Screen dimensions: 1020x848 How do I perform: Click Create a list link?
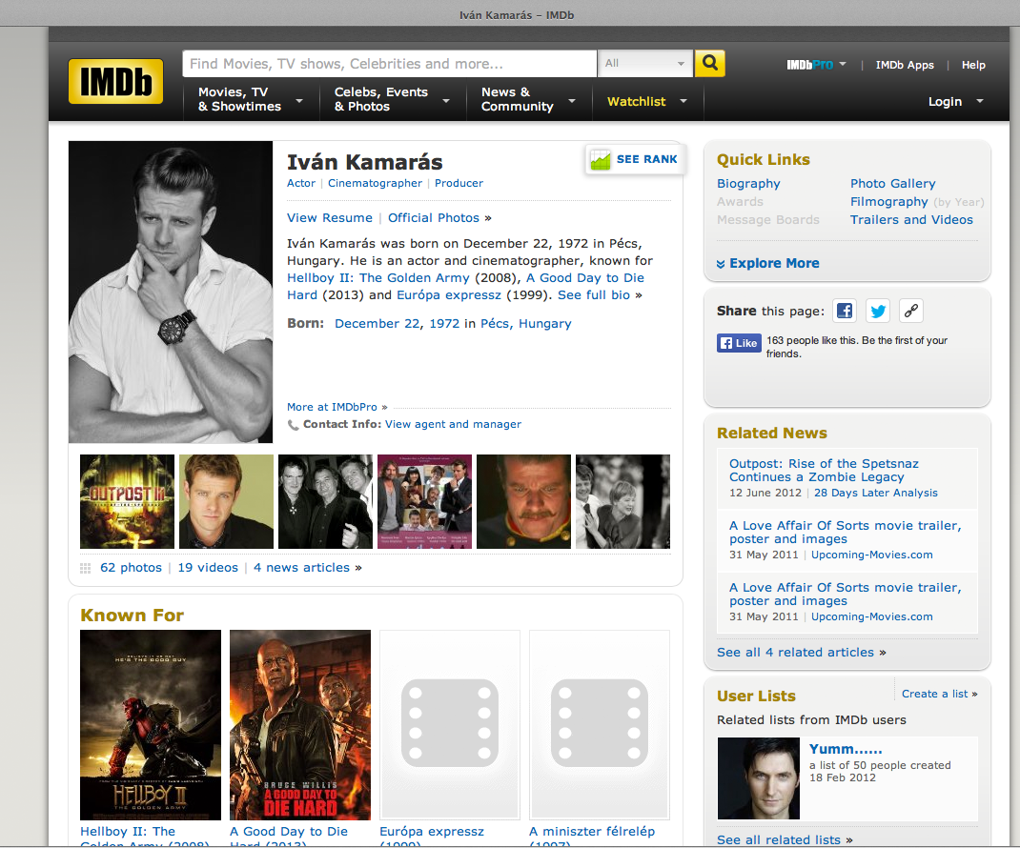(x=935, y=694)
